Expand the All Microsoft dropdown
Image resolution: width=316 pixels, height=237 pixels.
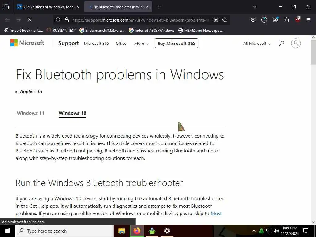tap(257, 43)
